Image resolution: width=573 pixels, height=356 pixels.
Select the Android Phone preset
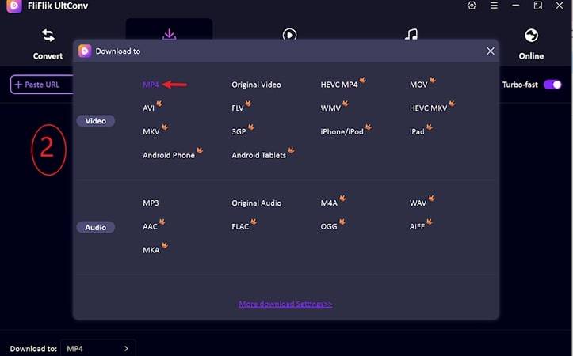[169, 155]
